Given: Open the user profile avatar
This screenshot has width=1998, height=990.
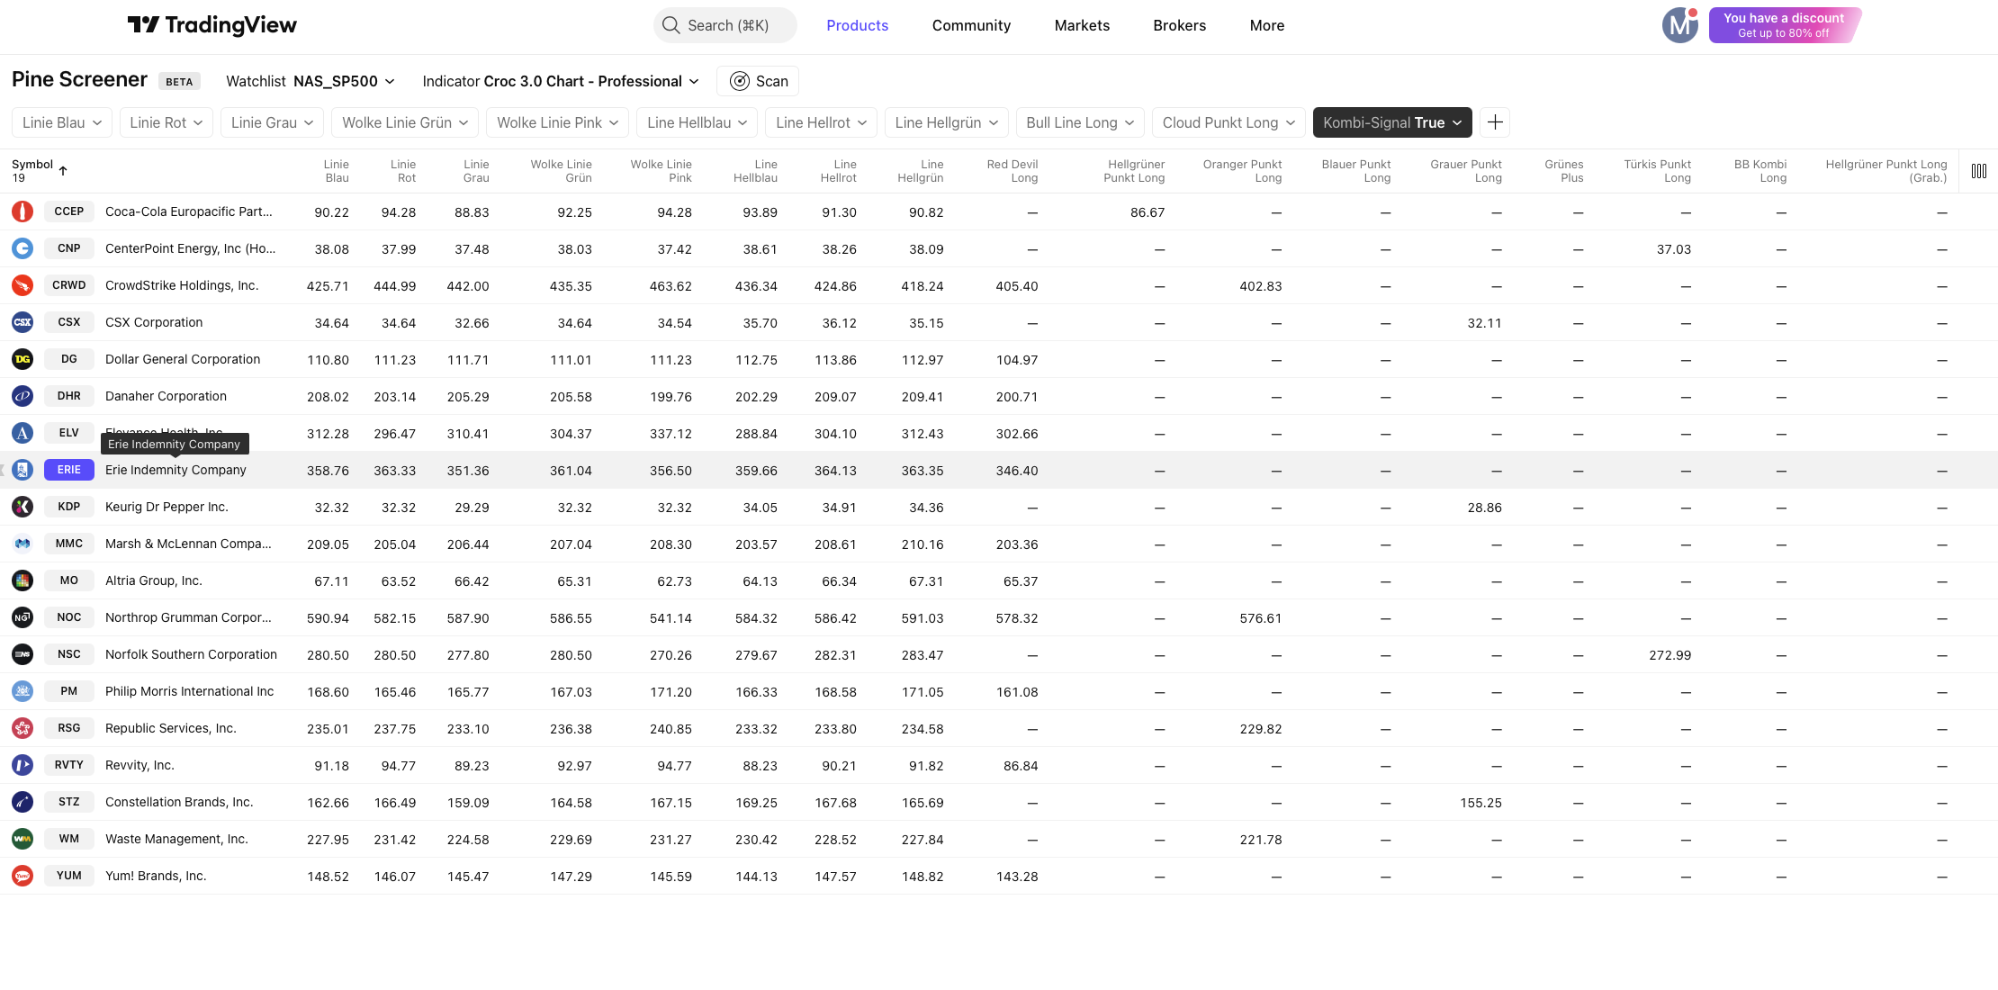Looking at the screenshot, I should click(x=1679, y=25).
